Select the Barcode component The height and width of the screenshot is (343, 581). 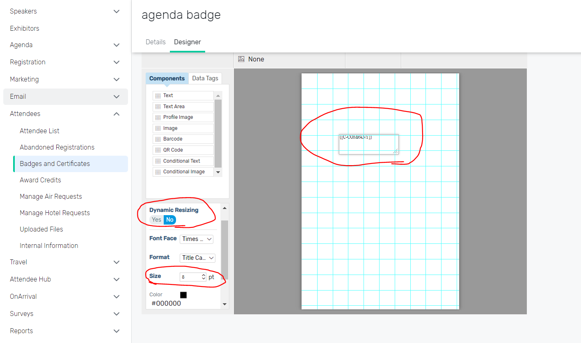click(x=183, y=139)
